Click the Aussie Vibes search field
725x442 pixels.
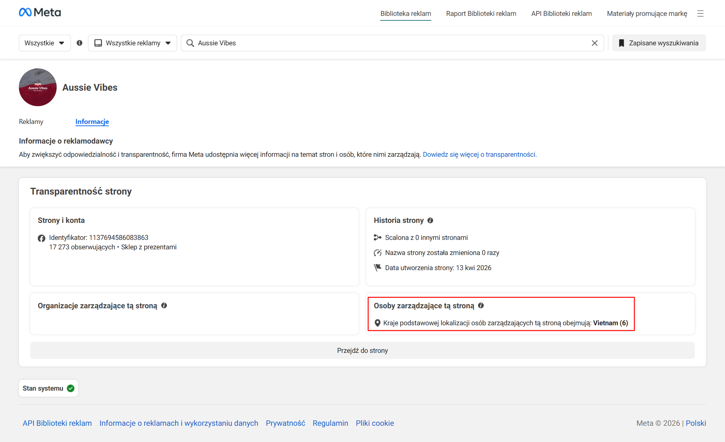392,43
